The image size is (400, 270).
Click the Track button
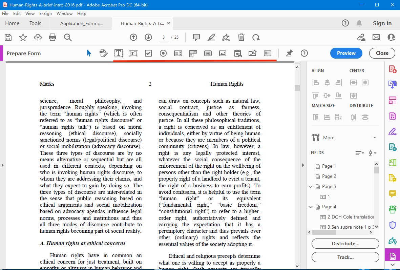[345, 257]
